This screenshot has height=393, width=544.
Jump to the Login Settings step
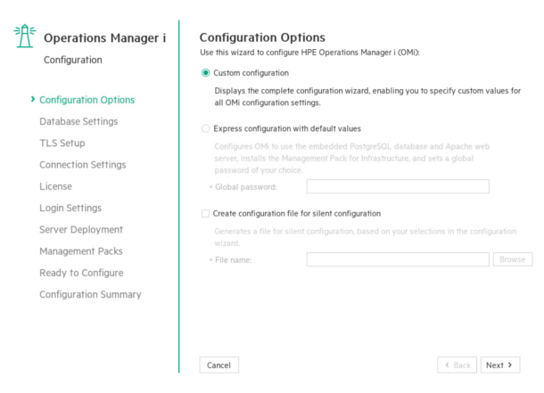point(70,208)
